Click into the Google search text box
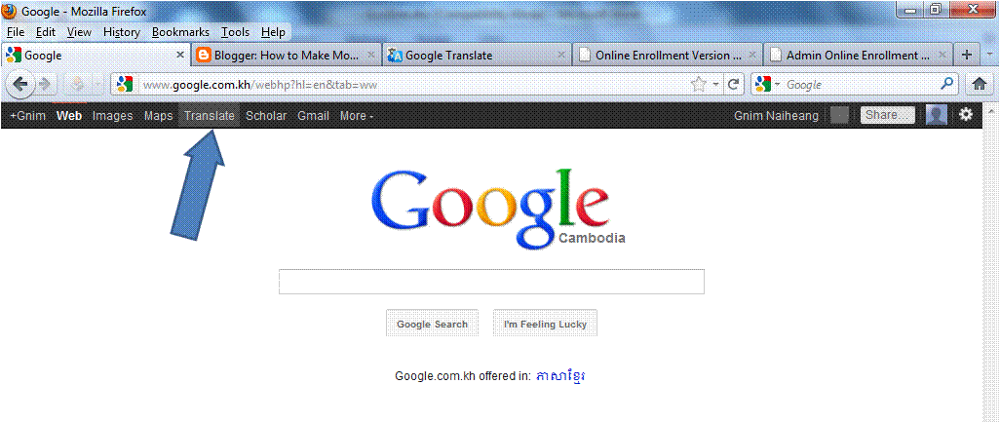Viewport: 1000px width, 423px height. pyautogui.click(x=491, y=282)
